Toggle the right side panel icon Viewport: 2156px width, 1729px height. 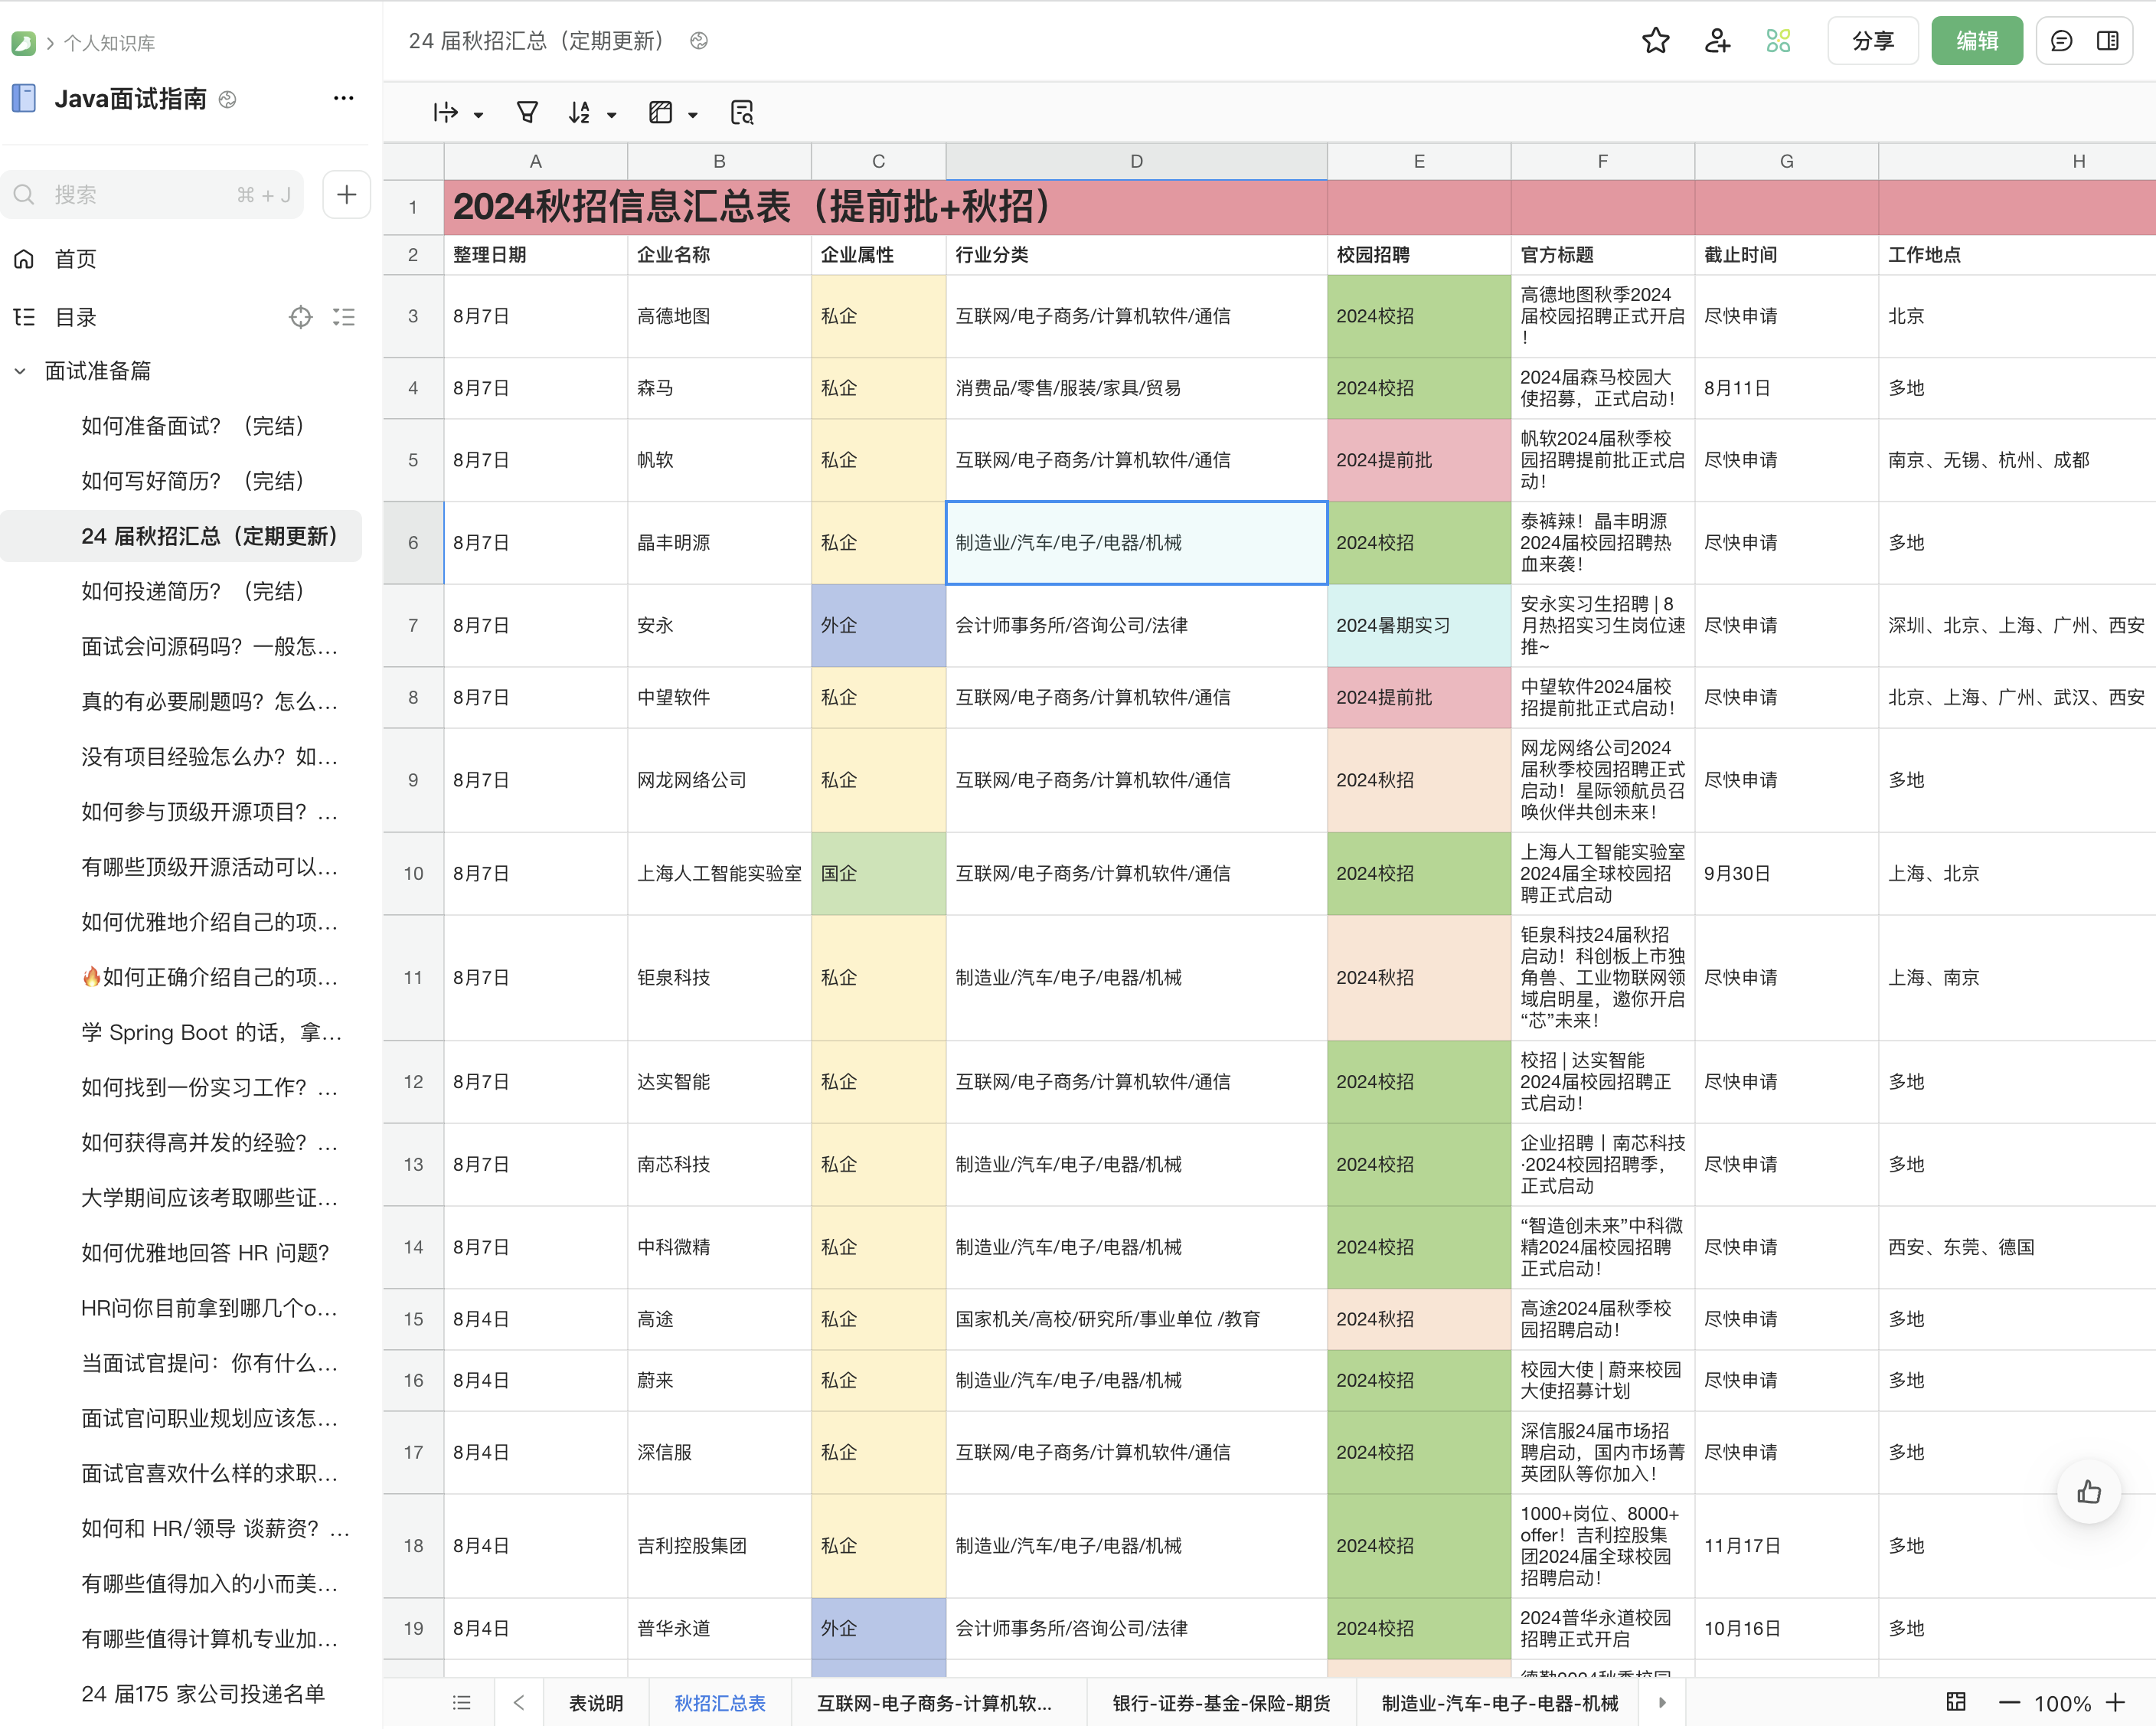click(x=2107, y=41)
